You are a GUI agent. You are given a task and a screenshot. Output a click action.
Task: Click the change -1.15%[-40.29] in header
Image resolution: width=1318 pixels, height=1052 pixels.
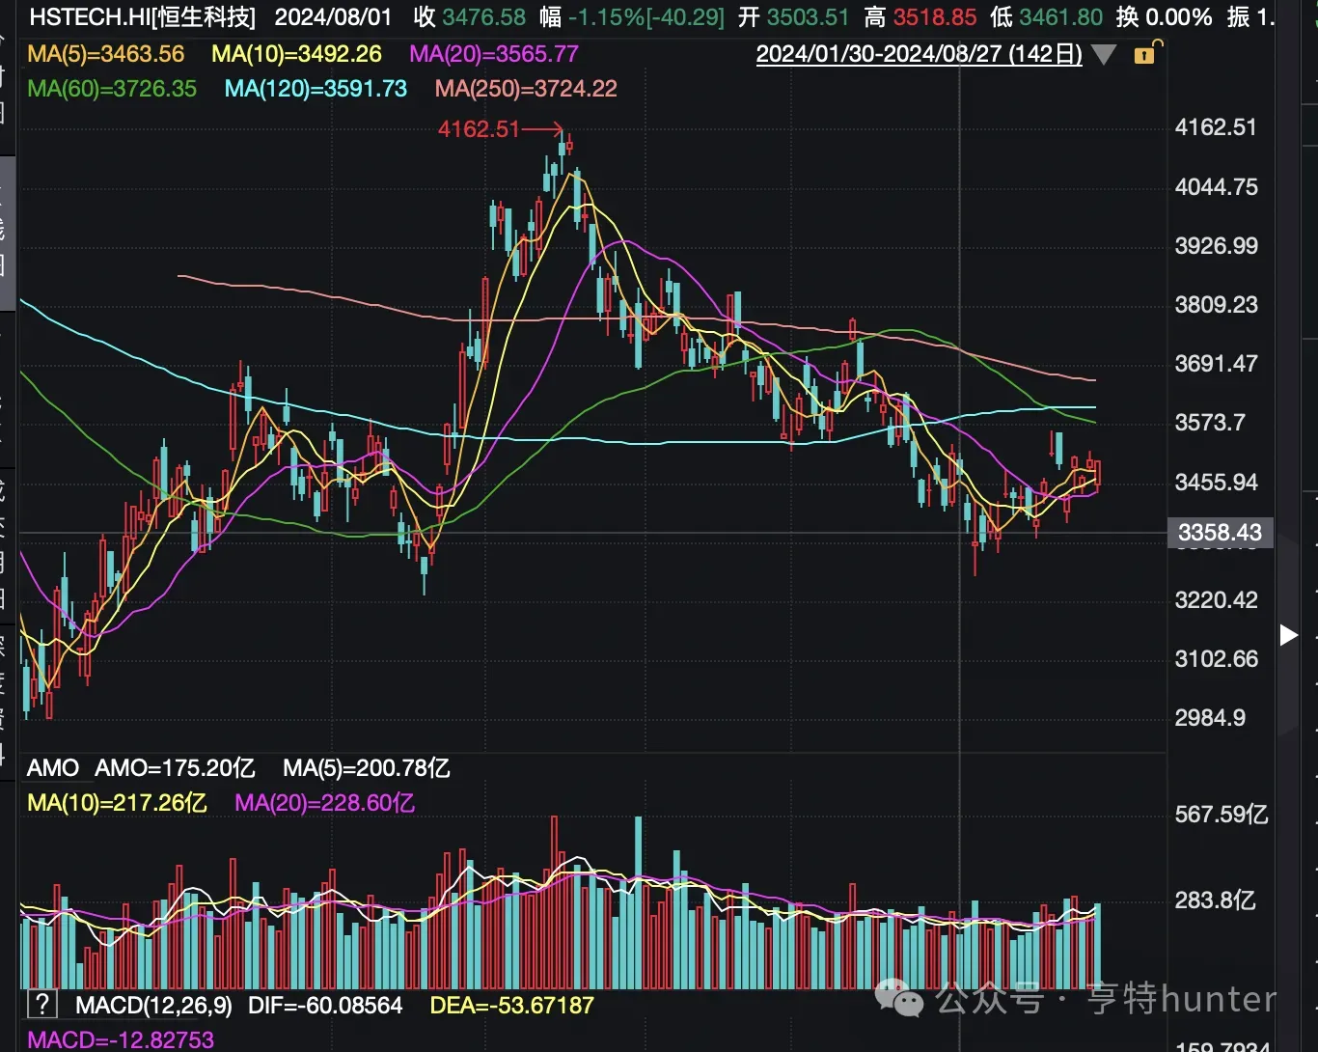[x=645, y=17]
